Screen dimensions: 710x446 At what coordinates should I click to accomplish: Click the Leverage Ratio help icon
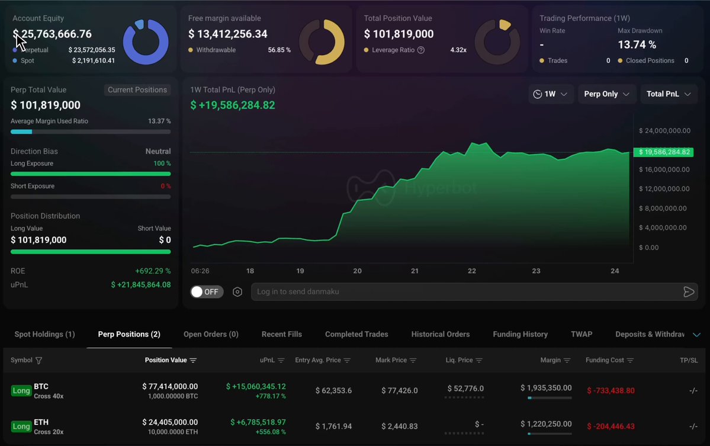point(421,50)
